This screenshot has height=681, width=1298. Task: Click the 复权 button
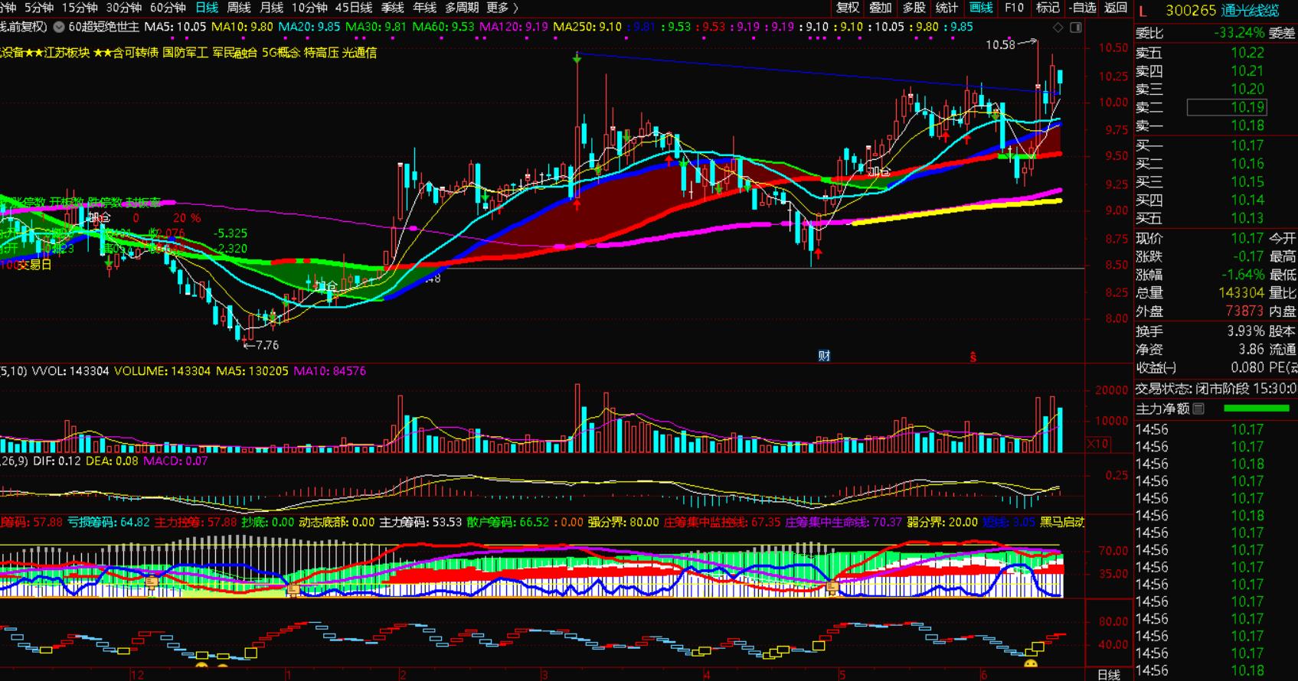[x=848, y=8]
